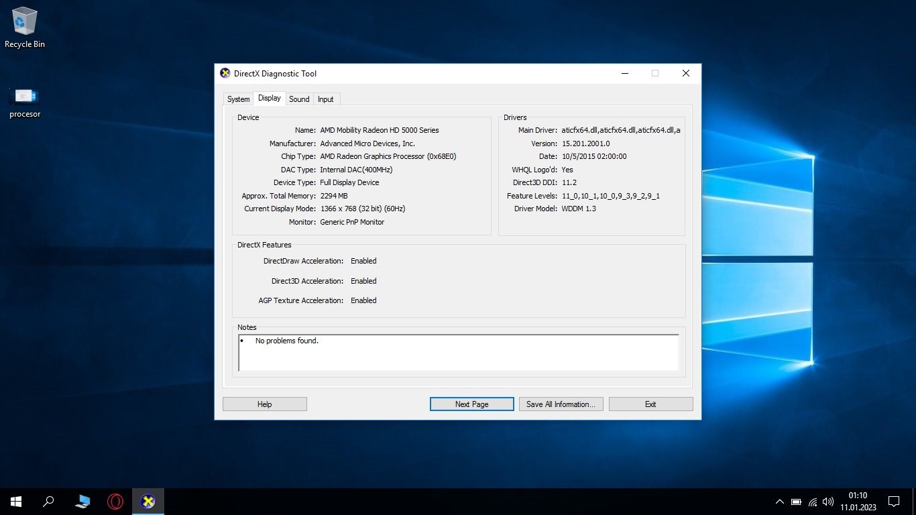Click AGP Texture Acceleration Enabled value
This screenshot has height=515, width=916.
coord(363,300)
